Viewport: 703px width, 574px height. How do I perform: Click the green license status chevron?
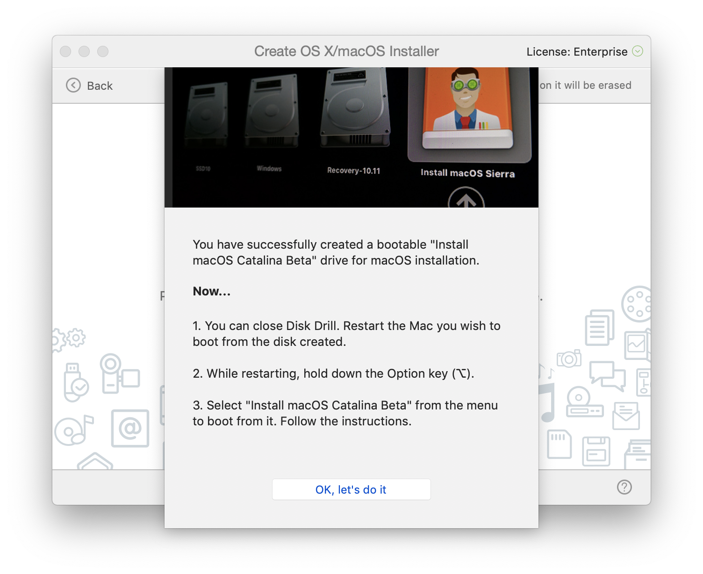pyautogui.click(x=638, y=51)
